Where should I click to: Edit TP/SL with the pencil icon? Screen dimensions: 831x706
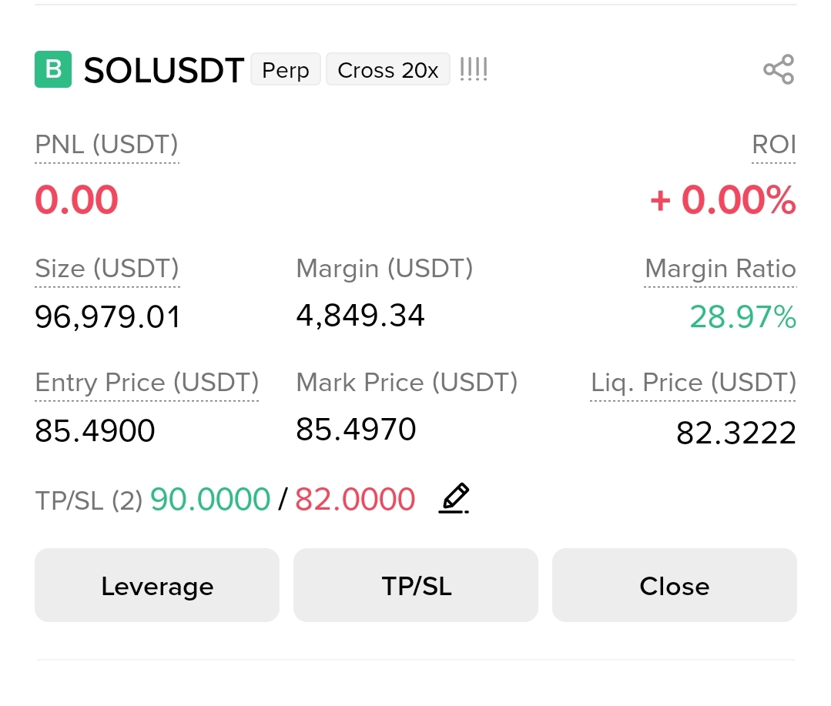454,498
